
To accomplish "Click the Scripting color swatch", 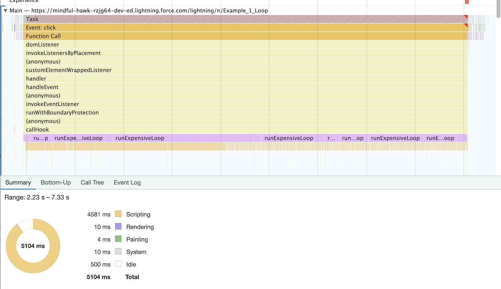I will pos(118,214).
